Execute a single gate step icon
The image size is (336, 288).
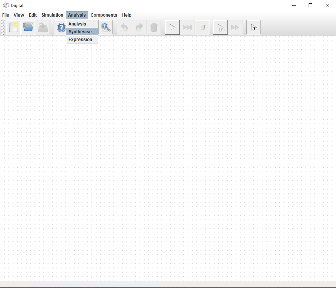coord(221,27)
